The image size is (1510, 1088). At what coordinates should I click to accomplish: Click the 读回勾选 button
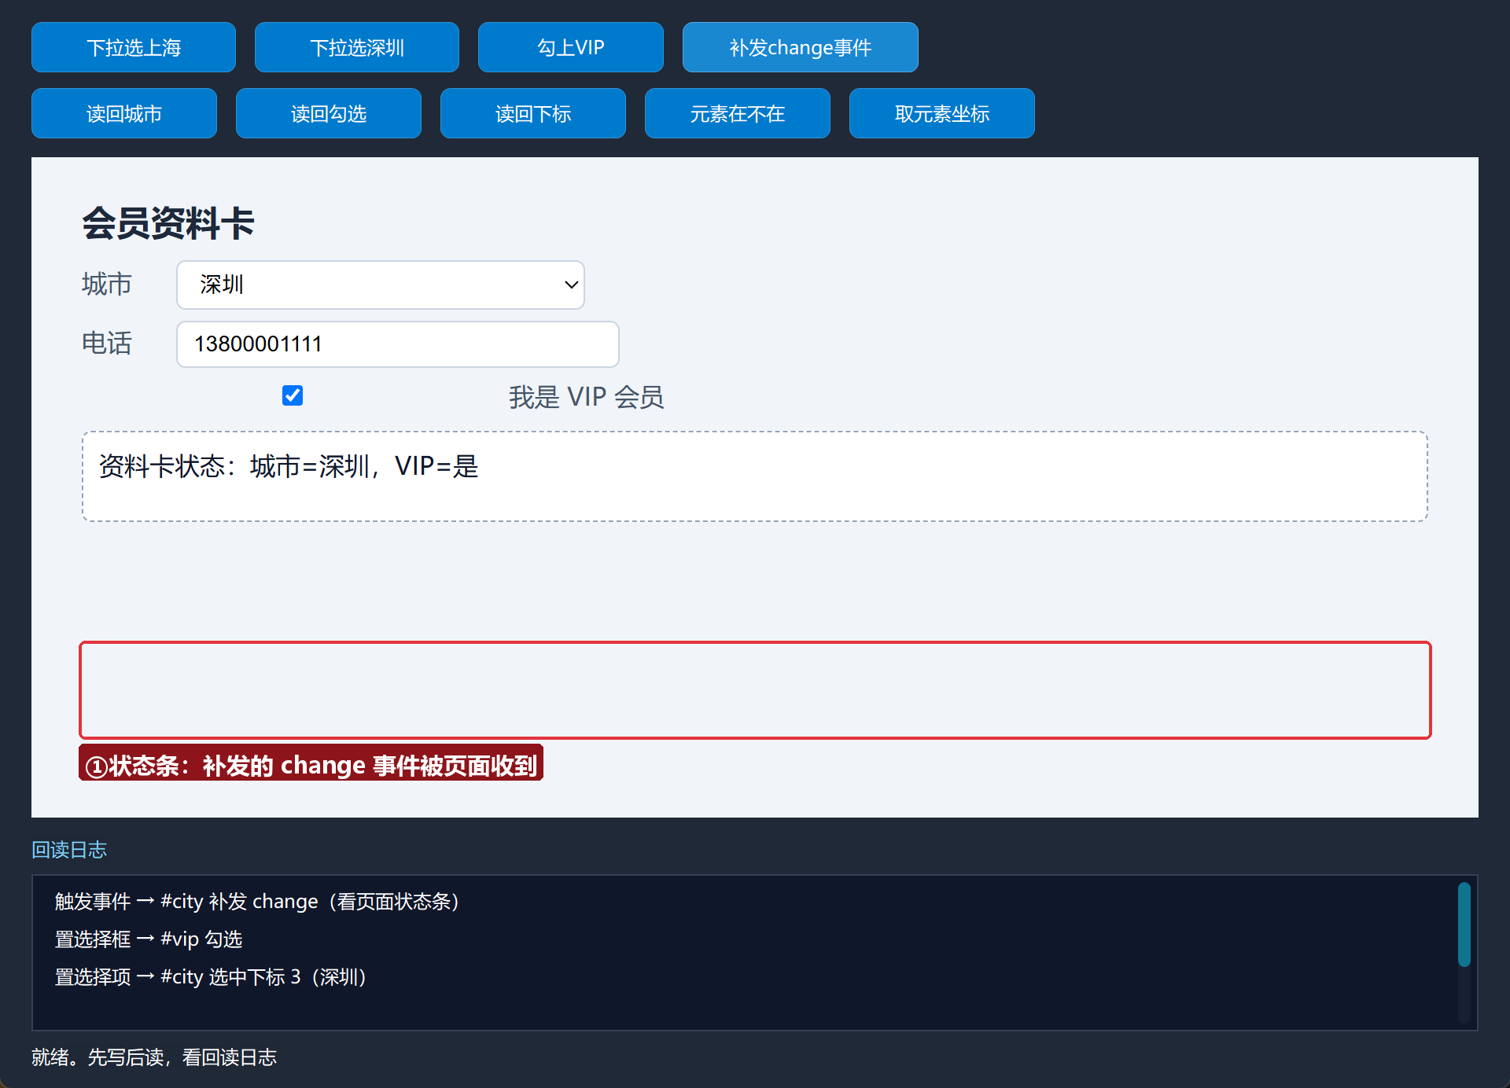(329, 113)
